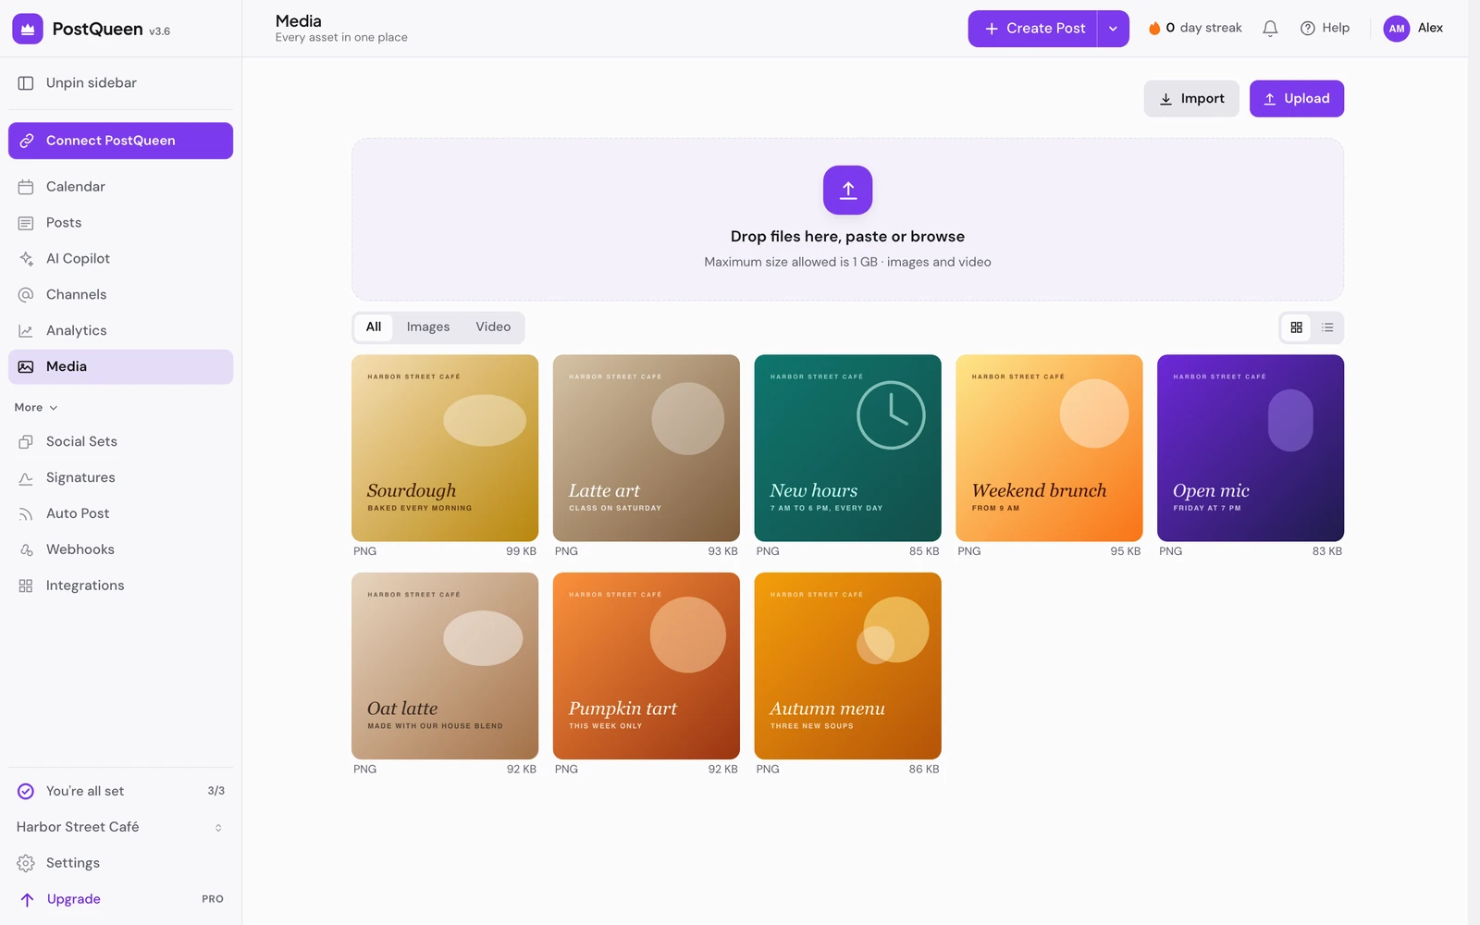Click the AM user avatar

pyautogui.click(x=1397, y=29)
